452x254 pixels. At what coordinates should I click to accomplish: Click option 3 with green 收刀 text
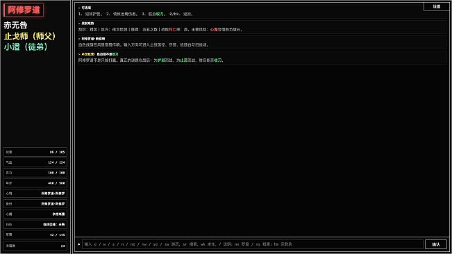[x=153, y=14]
